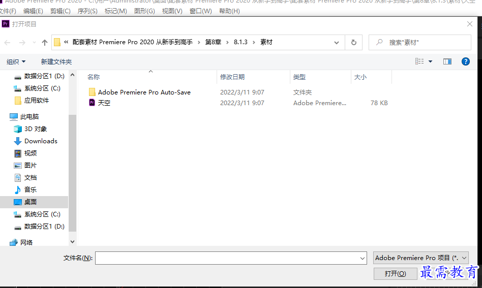Viewport: 482px width, 288px height.
Task: Sort by the 名称 column header
Action: click(x=94, y=77)
